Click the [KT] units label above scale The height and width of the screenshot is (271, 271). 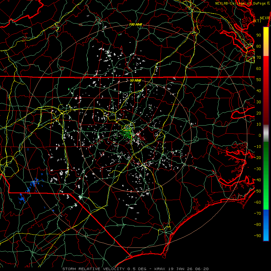(257, 21)
